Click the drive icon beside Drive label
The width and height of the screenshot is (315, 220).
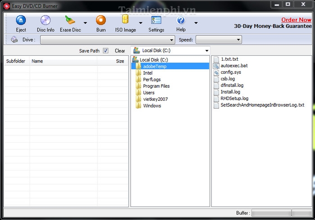[14, 40]
